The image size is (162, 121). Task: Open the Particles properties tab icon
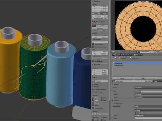[x=139, y=55]
